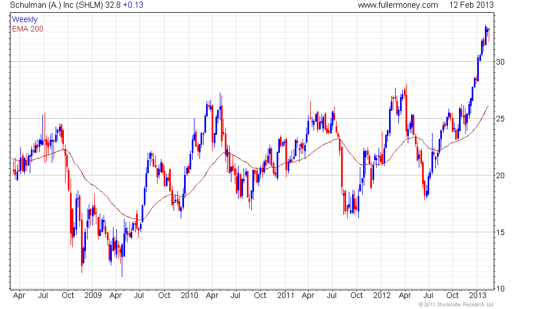
Task: Click the 2009 label on the time axis
Action: coord(93,295)
